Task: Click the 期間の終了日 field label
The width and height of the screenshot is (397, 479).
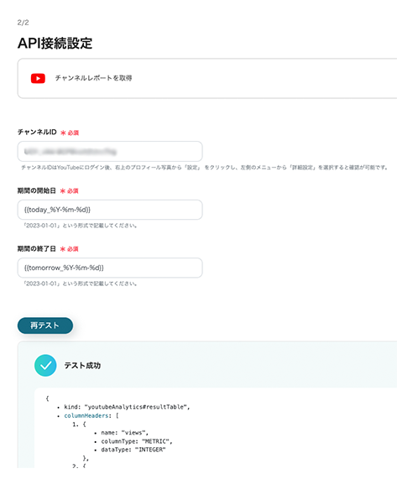Action: click(36, 248)
